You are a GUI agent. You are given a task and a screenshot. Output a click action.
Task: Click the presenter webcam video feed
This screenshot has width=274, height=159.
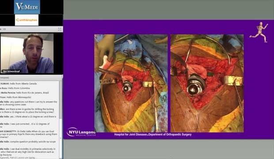tap(27, 53)
